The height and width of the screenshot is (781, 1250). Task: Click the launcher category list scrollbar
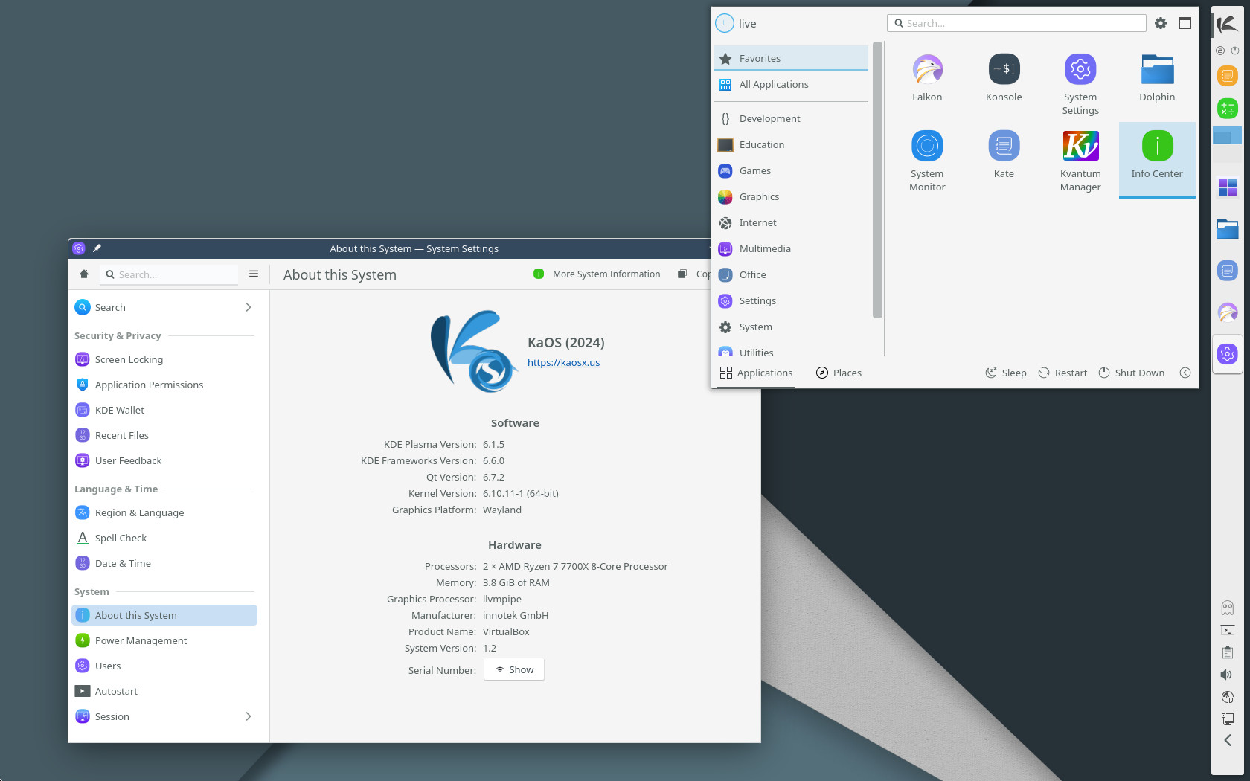(878, 181)
